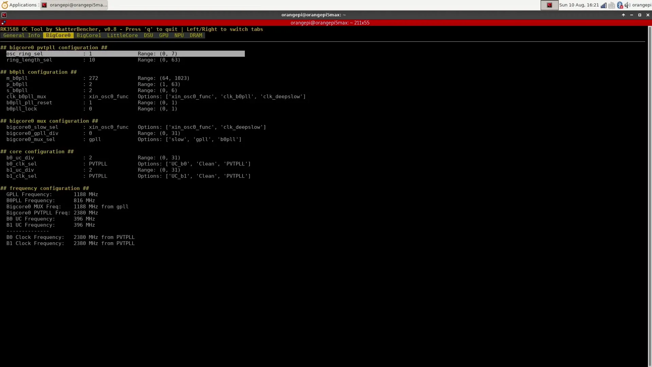Select the bigcore0_mux_sel gpll row
652x367 pixels.
(x=95, y=139)
